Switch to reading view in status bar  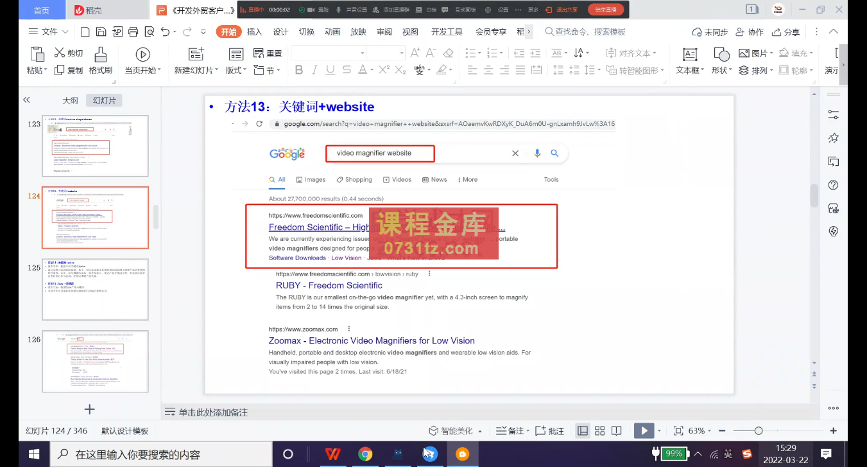(x=616, y=431)
